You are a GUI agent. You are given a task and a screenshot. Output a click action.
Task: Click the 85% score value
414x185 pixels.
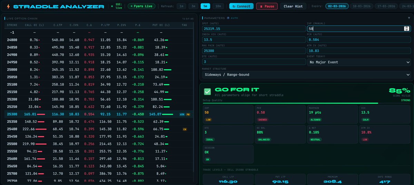point(399,91)
